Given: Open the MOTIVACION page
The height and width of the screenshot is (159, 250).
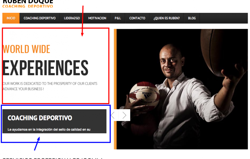Looking at the screenshot, I should point(97,18).
